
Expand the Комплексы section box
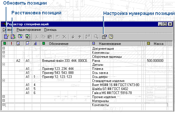tap(4, 52)
